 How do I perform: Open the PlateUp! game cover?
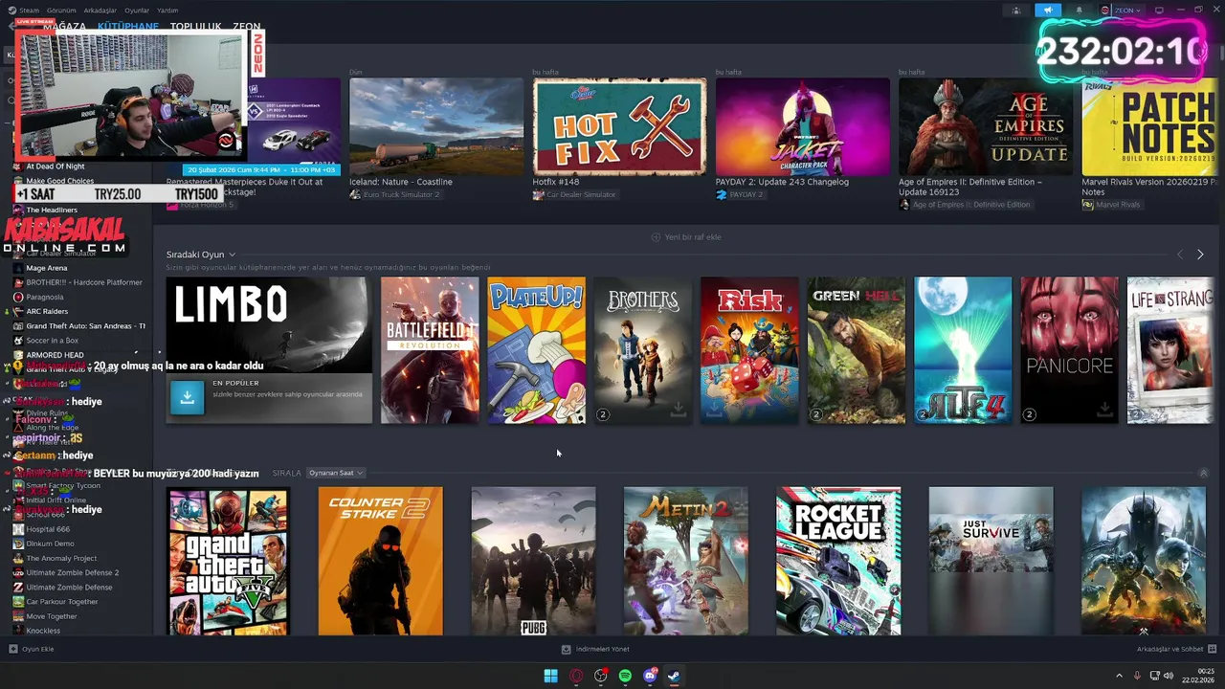[x=537, y=350]
